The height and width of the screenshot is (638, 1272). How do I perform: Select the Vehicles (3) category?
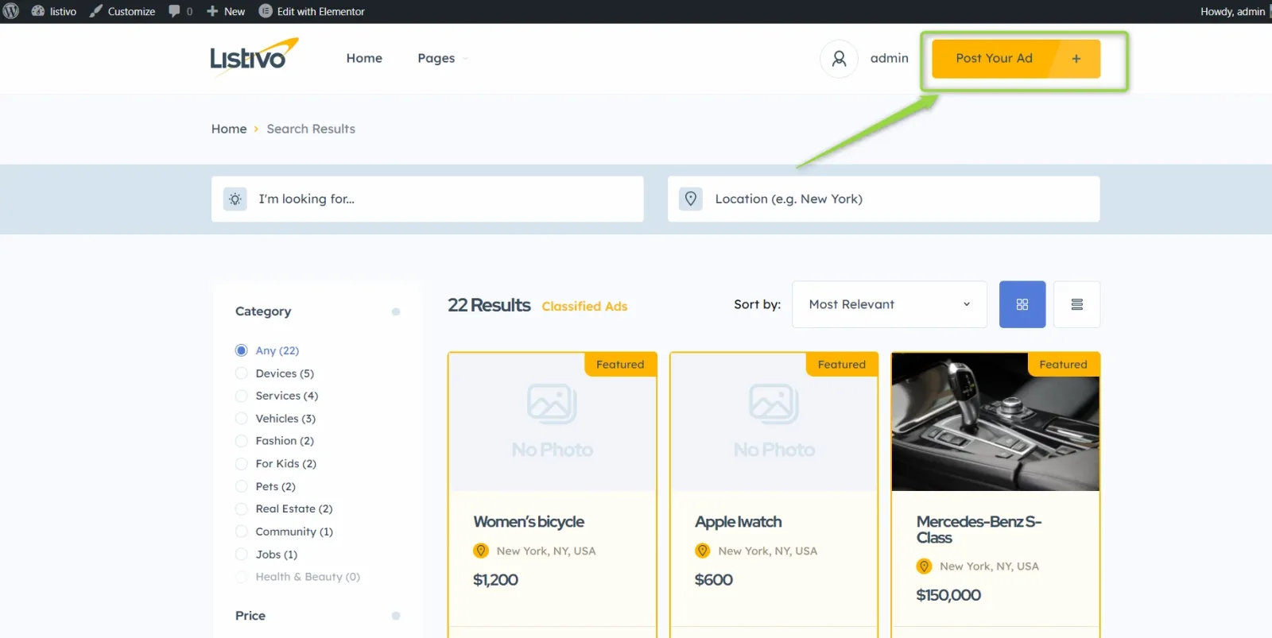[275, 419]
